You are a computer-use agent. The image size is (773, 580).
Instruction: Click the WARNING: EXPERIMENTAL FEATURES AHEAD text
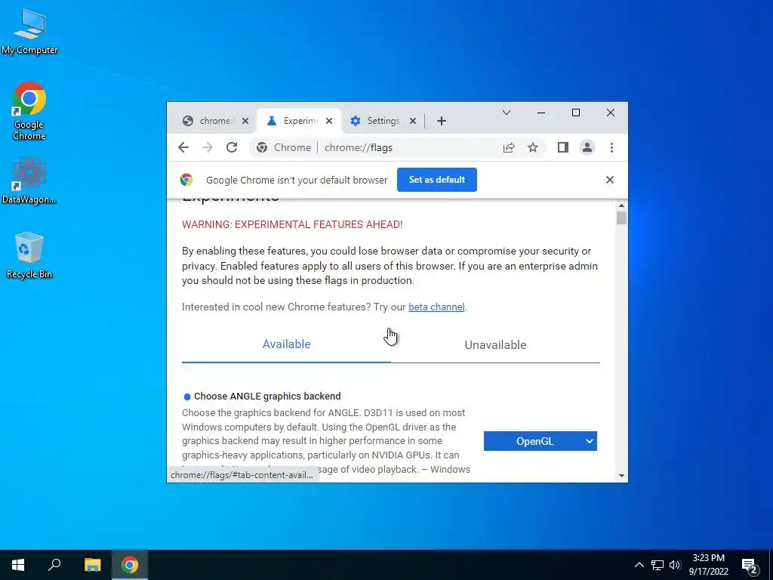tap(292, 224)
